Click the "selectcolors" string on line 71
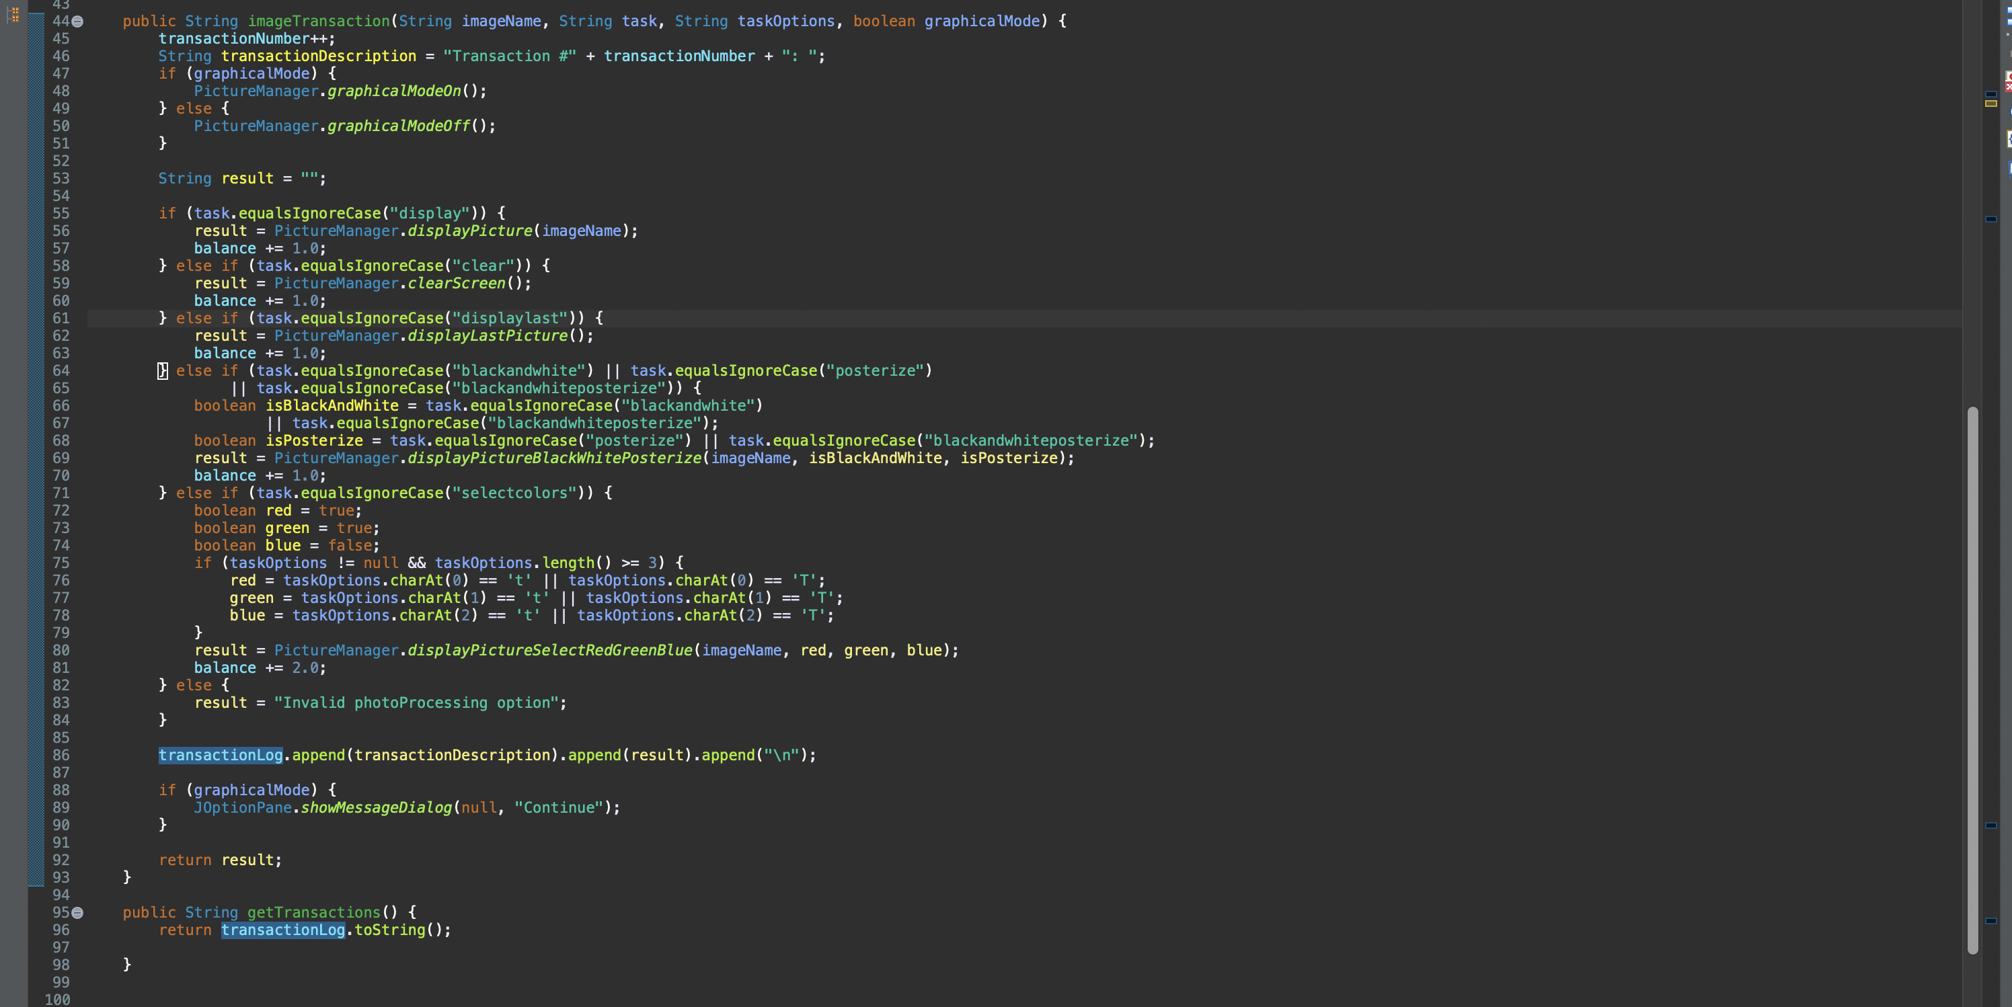The image size is (2012, 1007). click(514, 493)
